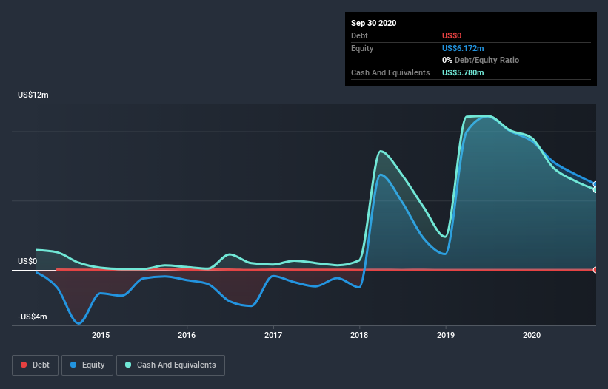The height and width of the screenshot is (389, 608).
Task: Click the red US$0 debt value in tooltip
Action: pos(452,36)
